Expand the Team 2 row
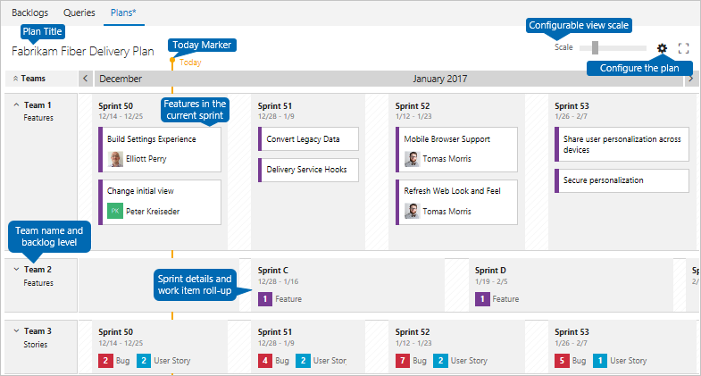The image size is (701, 376). 16,269
